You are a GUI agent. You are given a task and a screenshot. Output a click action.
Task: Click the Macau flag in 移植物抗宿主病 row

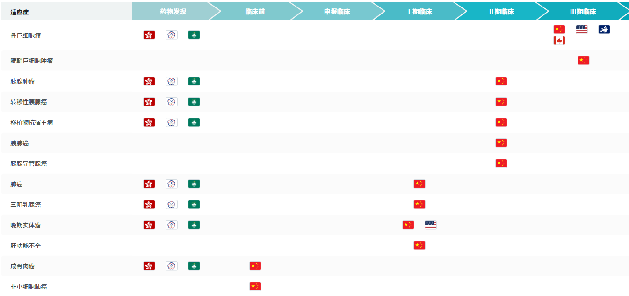pyautogui.click(x=194, y=122)
